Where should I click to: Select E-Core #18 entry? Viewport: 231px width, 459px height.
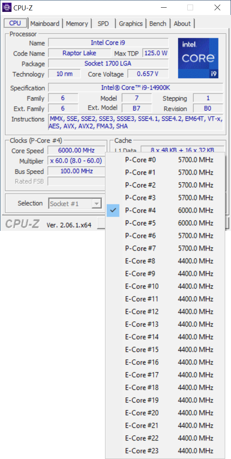point(165,387)
